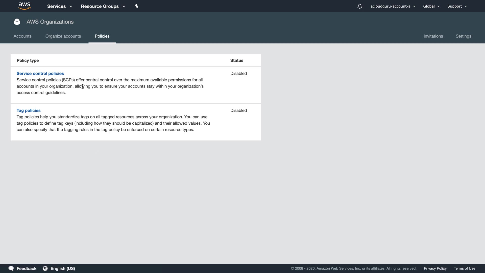Open the Service control policies link
This screenshot has width=485, height=273.
pos(40,74)
